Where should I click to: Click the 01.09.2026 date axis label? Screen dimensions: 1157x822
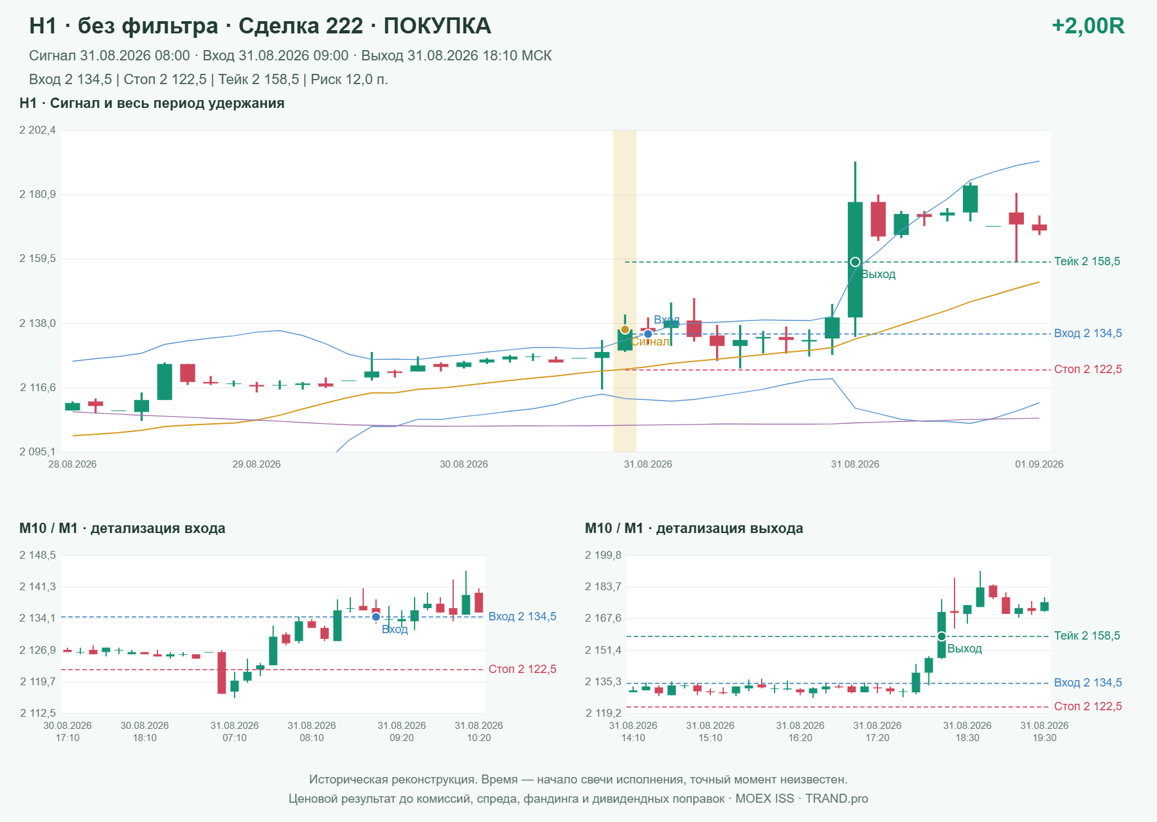[x=1039, y=464]
